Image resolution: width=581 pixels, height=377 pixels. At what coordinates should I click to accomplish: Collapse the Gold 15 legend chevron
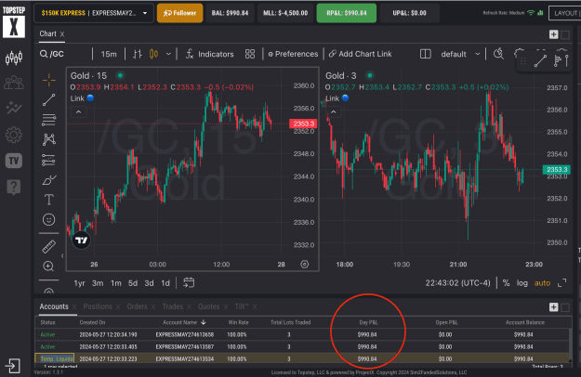click(x=78, y=111)
